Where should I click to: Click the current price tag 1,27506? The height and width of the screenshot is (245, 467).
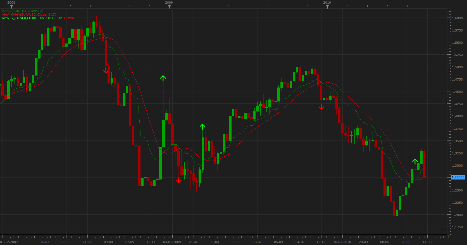click(458, 177)
